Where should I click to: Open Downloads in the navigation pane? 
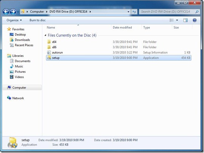coord(22,40)
